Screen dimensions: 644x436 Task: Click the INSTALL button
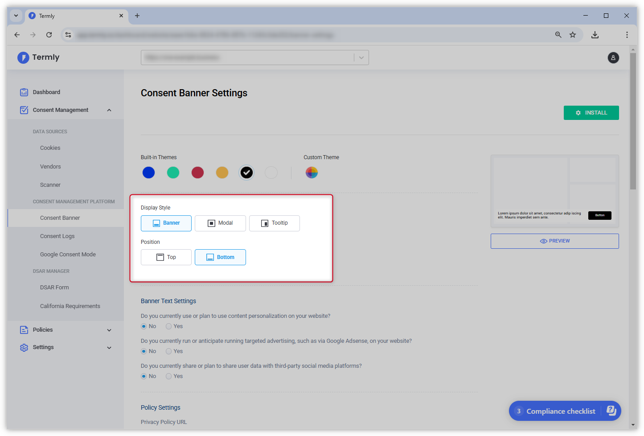[591, 112]
